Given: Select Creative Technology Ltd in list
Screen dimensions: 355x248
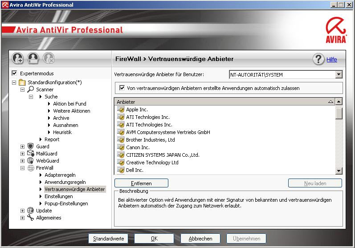Looking at the screenshot, I should [152, 163].
